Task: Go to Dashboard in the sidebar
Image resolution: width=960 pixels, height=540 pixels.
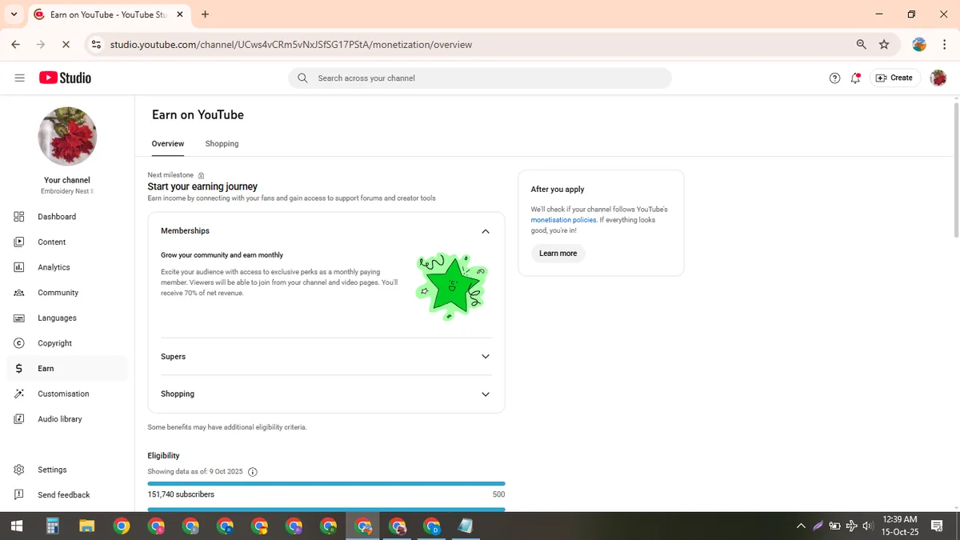Action: click(66, 217)
